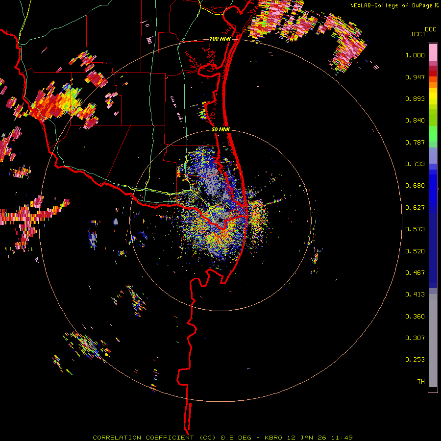441x441 pixels.
Task: Click the pink swatch at top of color bar
Action: [433, 52]
